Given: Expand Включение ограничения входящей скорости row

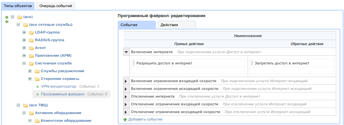Looking at the screenshot, I should [x=126, y=81].
